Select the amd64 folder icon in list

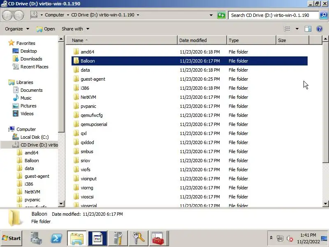(x=76, y=52)
